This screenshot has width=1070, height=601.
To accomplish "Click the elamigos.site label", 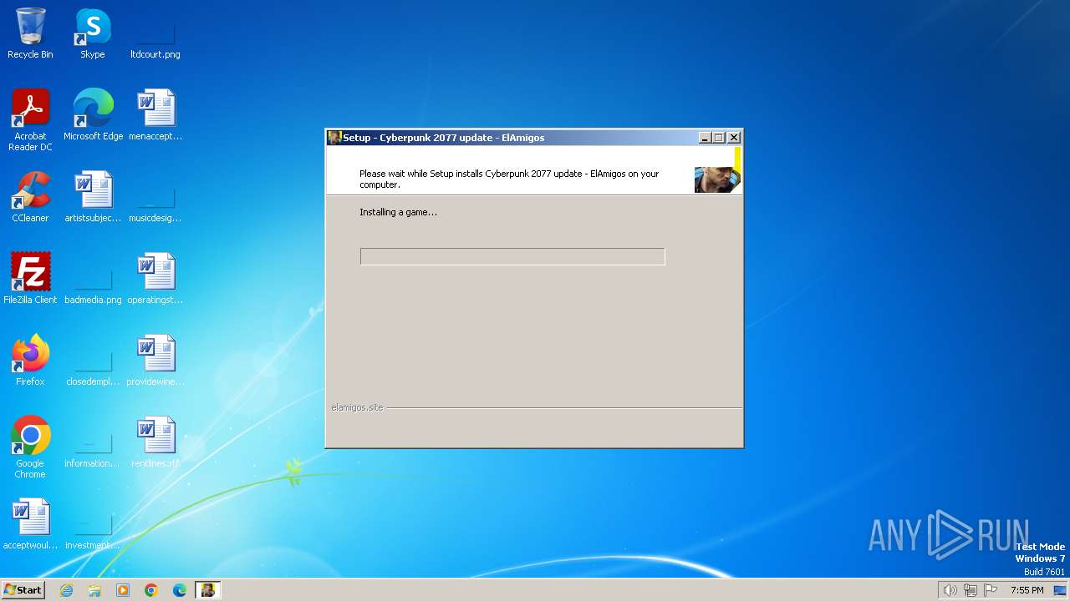I will point(357,407).
